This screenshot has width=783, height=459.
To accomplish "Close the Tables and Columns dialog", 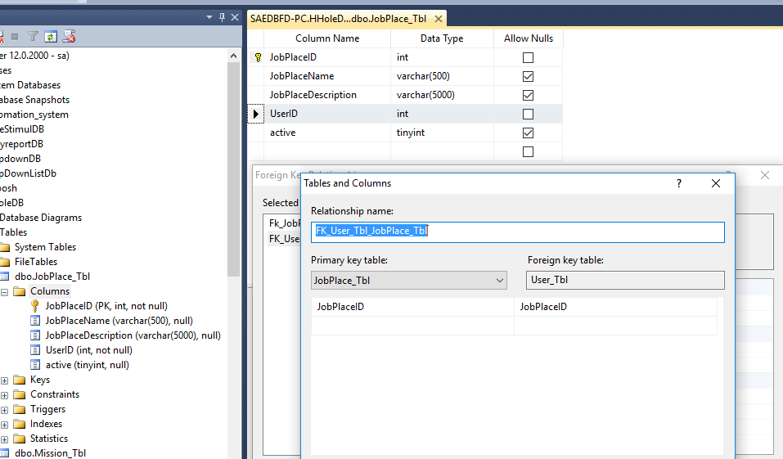I will [716, 183].
